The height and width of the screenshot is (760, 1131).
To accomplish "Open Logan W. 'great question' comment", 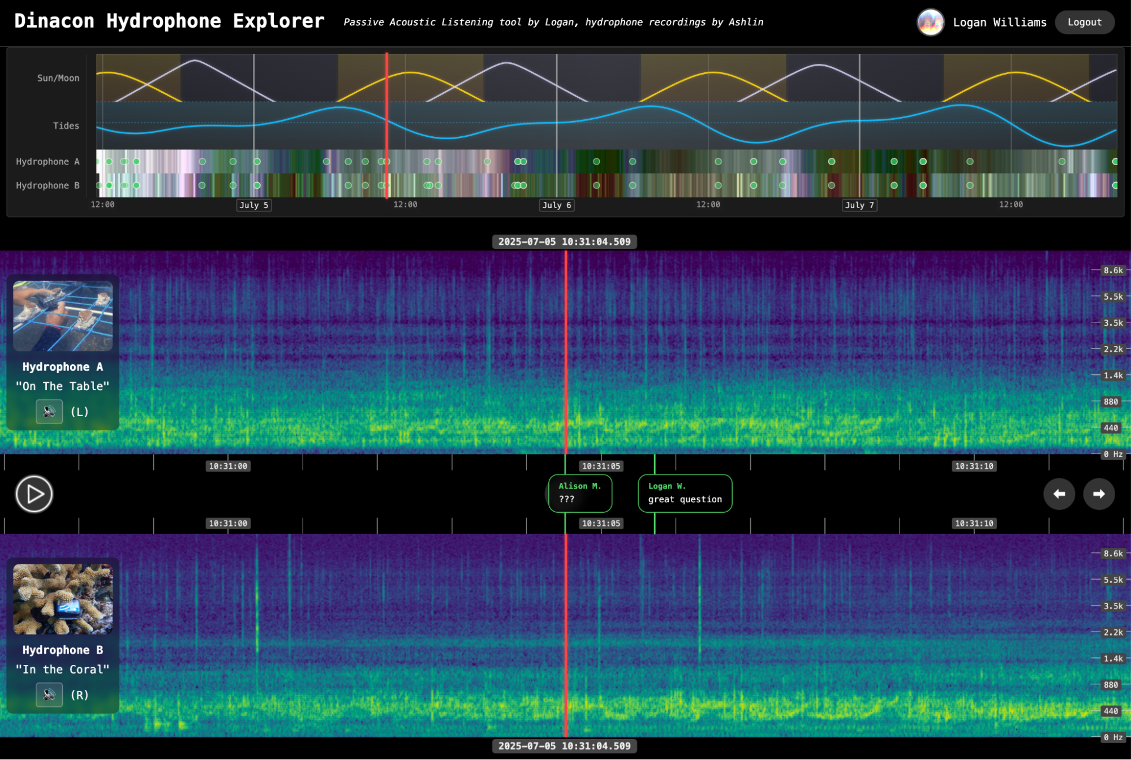I will coord(685,493).
